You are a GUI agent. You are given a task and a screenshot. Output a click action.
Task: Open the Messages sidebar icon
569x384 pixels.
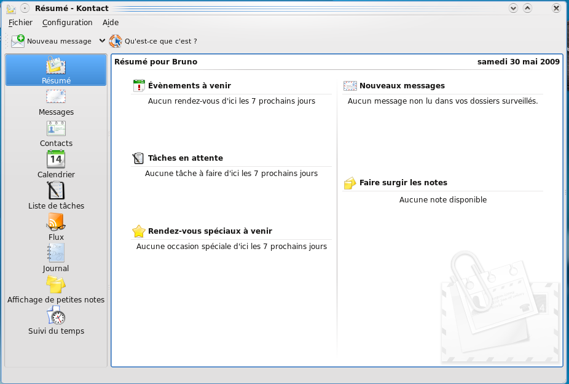pyautogui.click(x=56, y=97)
